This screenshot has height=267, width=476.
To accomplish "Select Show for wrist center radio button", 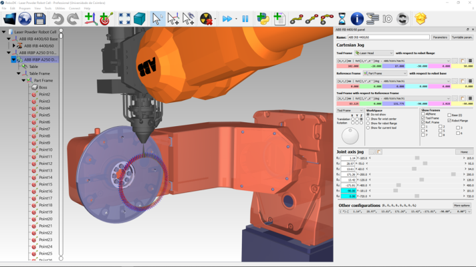I will 368,119.
